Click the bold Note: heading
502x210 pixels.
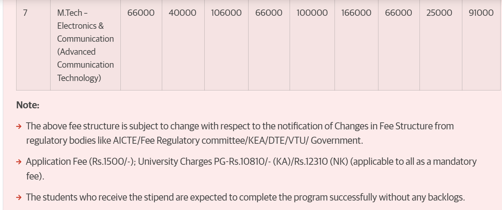[28, 105]
